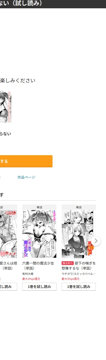
Task: Click the 単話 label above 部下の喘ぎを想像するな
Action: (x=79, y=207)
